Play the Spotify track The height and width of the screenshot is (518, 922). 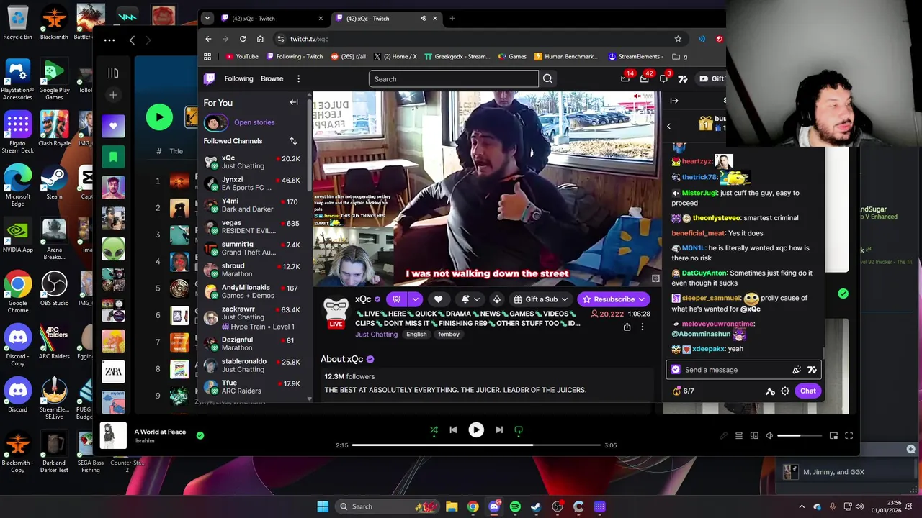pos(476,430)
